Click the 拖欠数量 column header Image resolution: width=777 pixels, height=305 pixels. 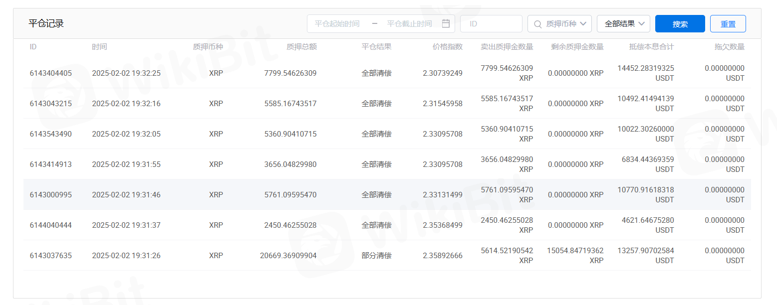coord(729,47)
